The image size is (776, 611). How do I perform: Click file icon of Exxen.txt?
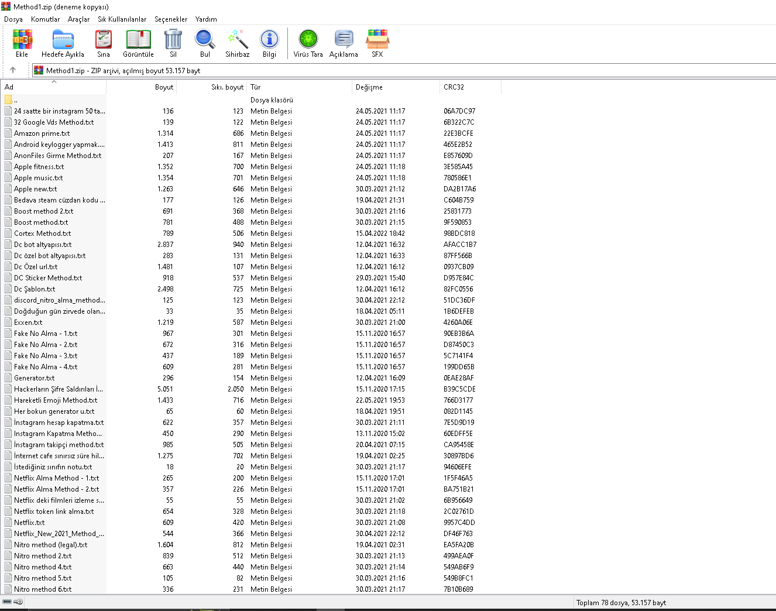tap(8, 322)
